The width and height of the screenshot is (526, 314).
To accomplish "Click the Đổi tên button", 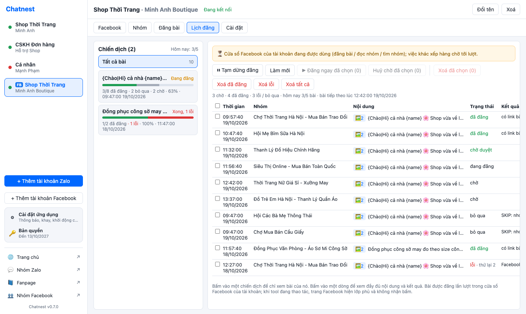I will click(485, 9).
